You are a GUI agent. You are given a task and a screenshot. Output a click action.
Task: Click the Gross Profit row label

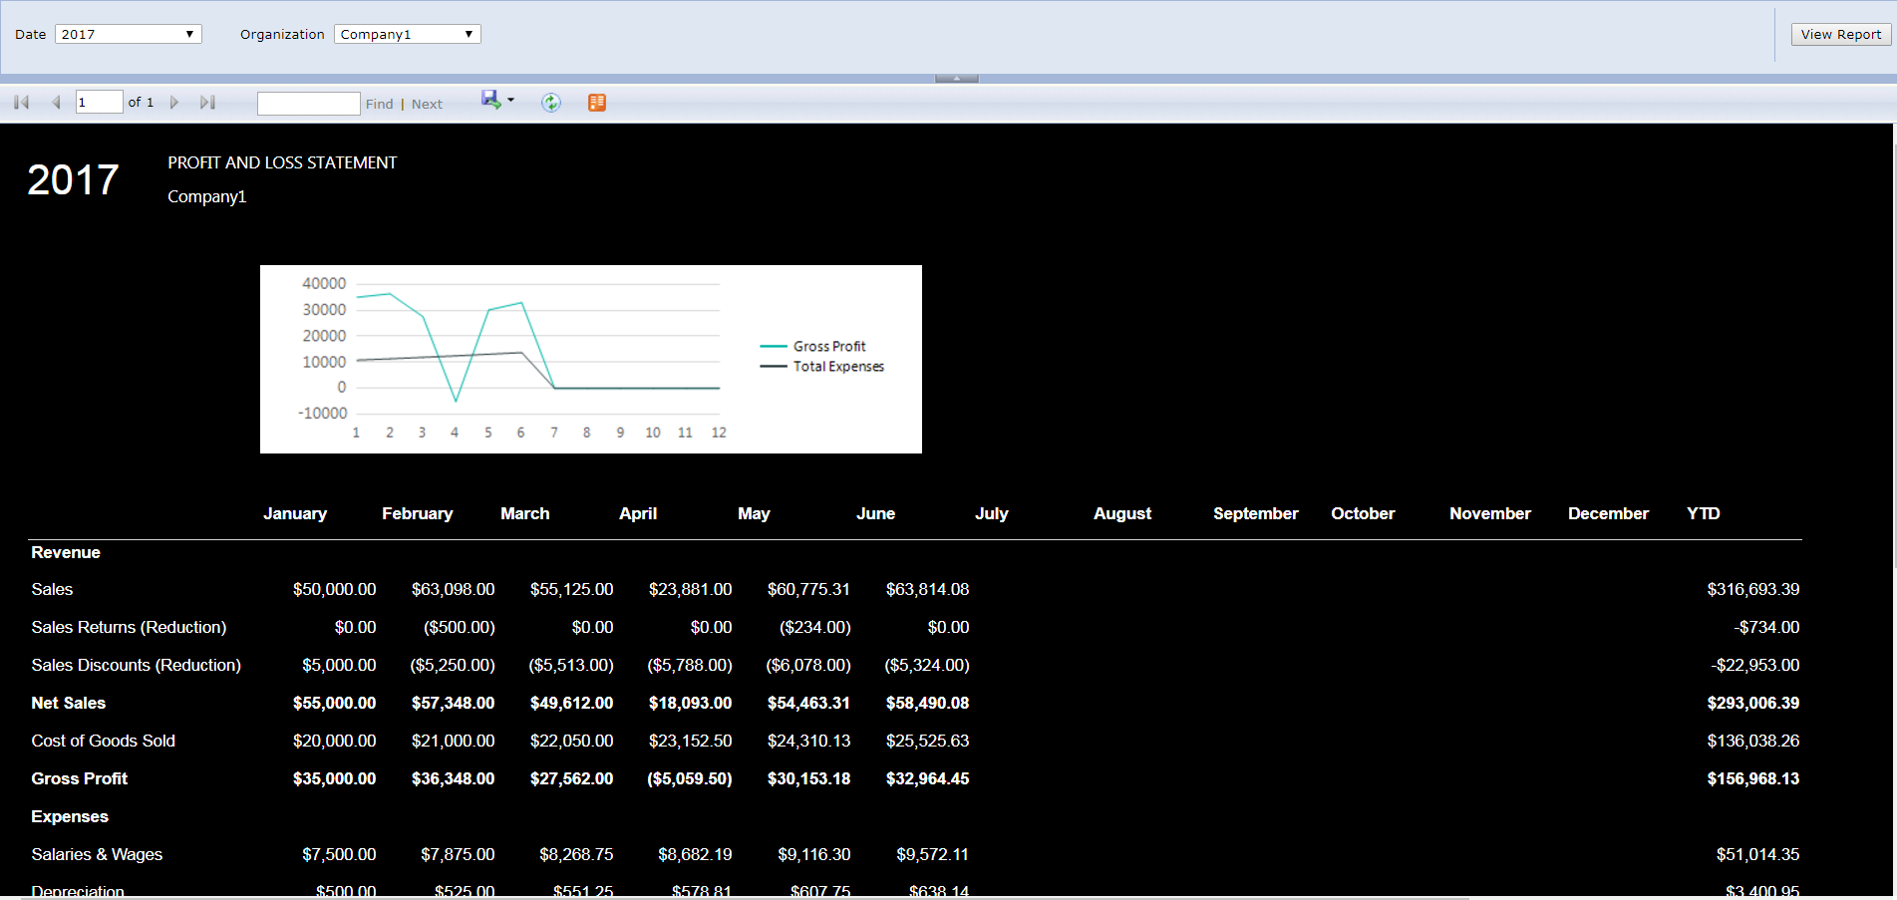pos(79,778)
